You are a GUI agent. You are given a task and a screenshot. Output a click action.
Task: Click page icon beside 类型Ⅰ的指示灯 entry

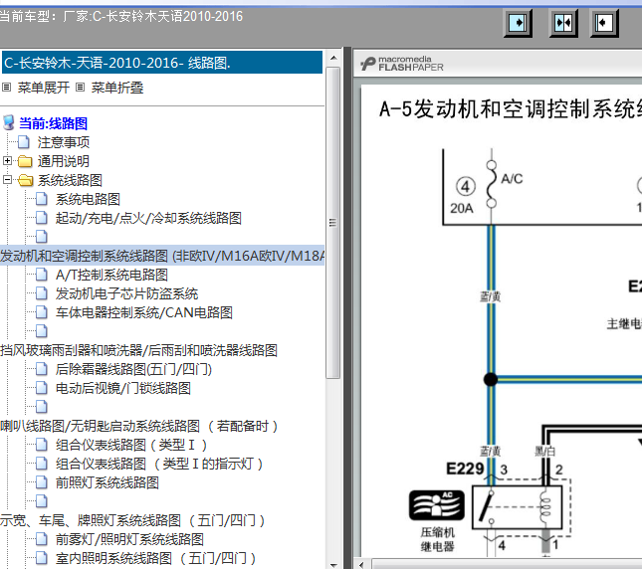tap(42, 464)
